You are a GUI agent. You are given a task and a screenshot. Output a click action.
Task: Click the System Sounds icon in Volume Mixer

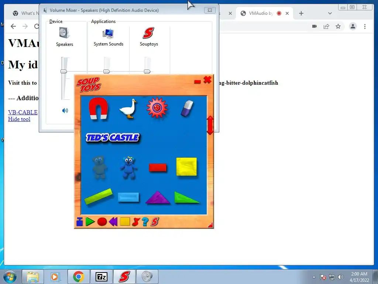[108, 33]
